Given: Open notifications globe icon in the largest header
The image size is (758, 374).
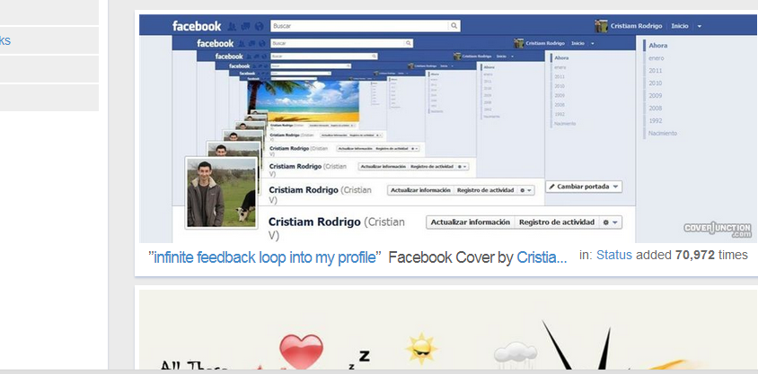Looking at the screenshot, I should tap(260, 26).
